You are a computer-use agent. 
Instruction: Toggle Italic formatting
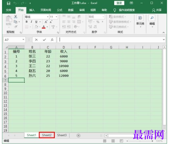point(31,22)
